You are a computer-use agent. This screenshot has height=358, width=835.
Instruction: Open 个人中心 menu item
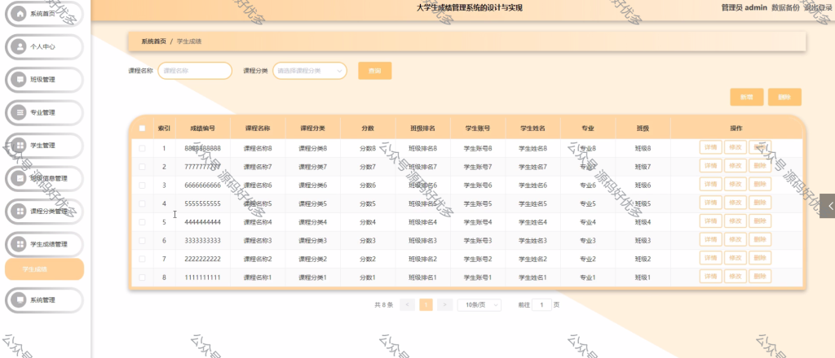click(44, 46)
